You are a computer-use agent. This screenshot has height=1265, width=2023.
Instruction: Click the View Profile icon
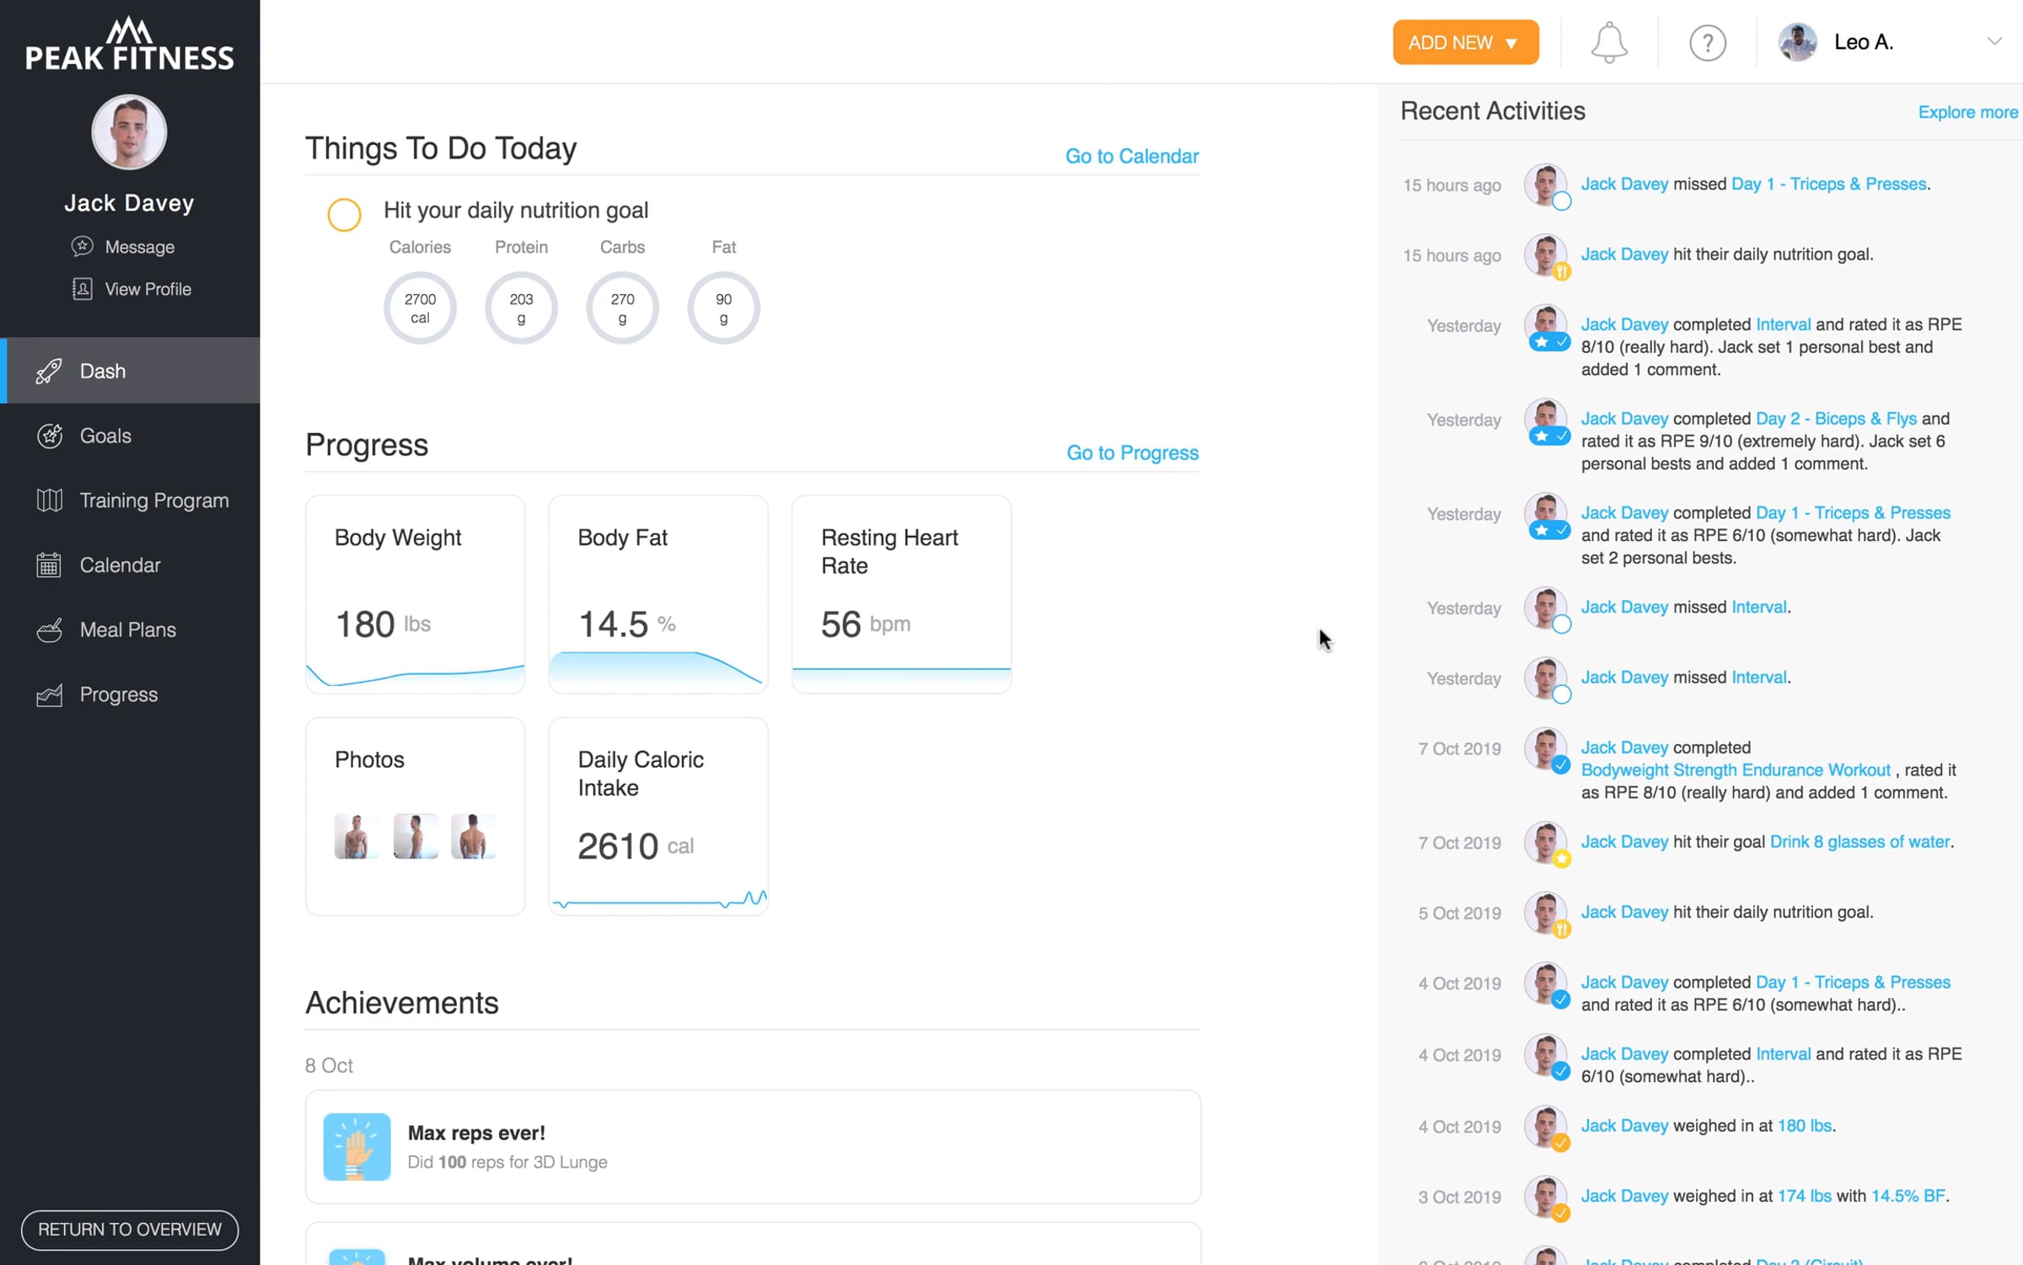82,289
